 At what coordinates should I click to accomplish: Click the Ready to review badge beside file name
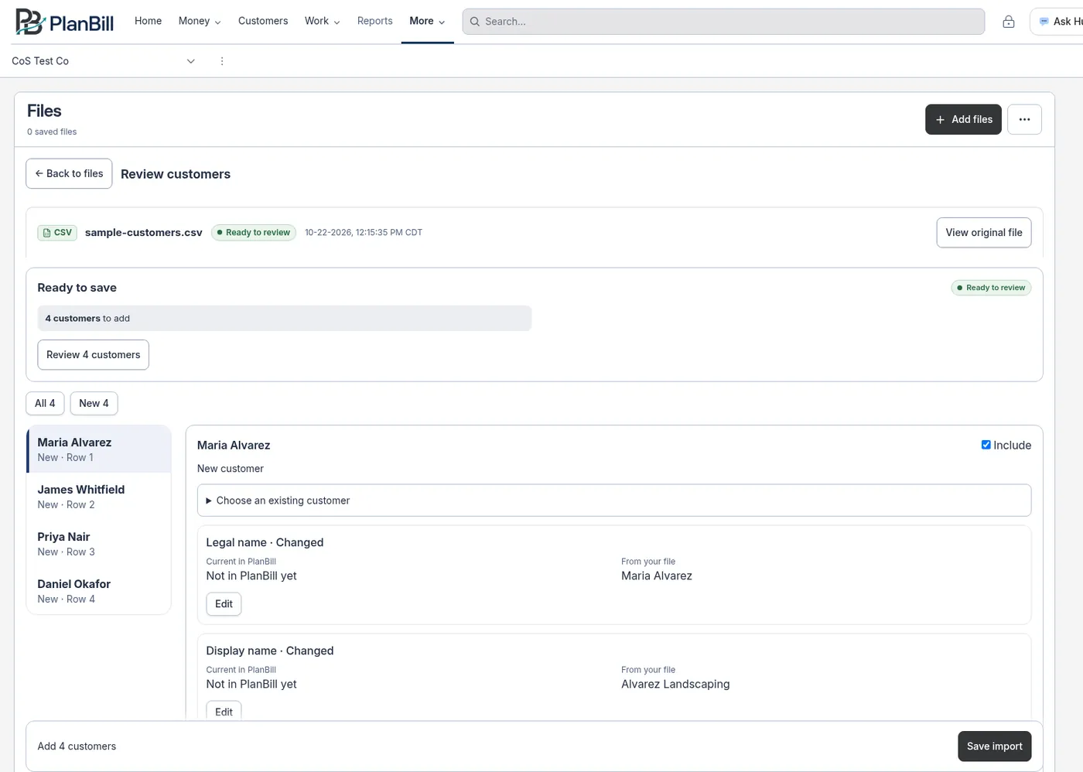click(254, 232)
